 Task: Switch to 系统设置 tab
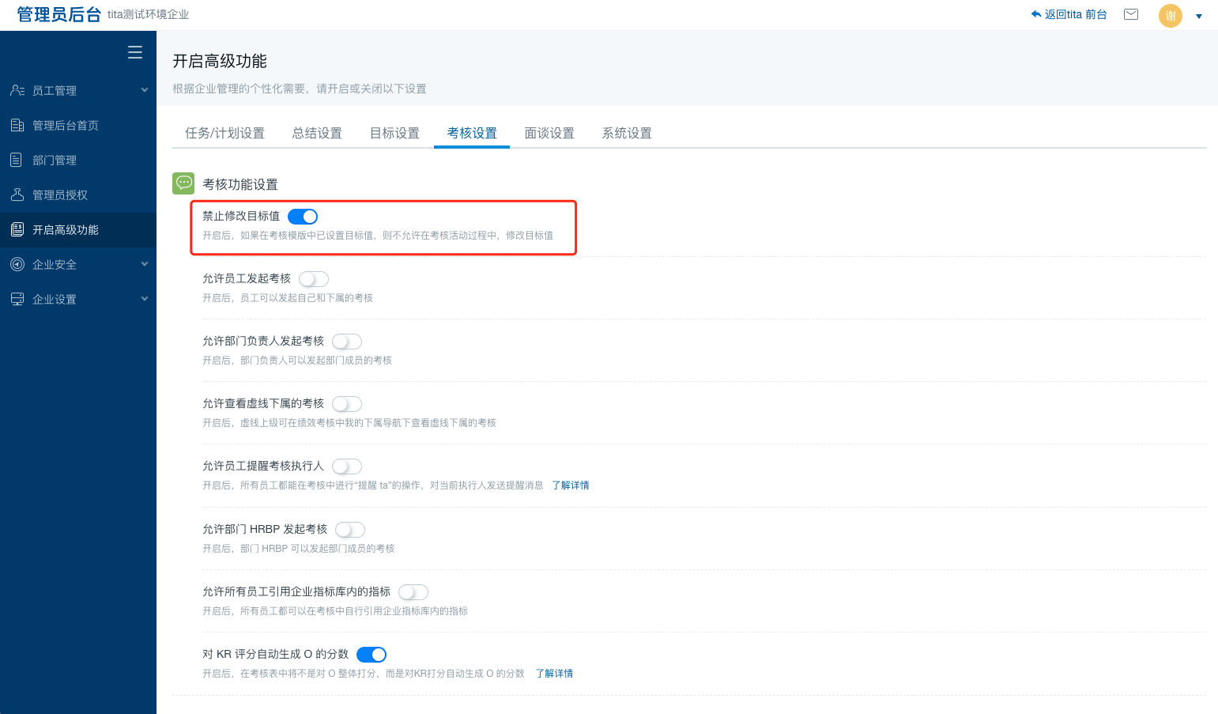[627, 133]
